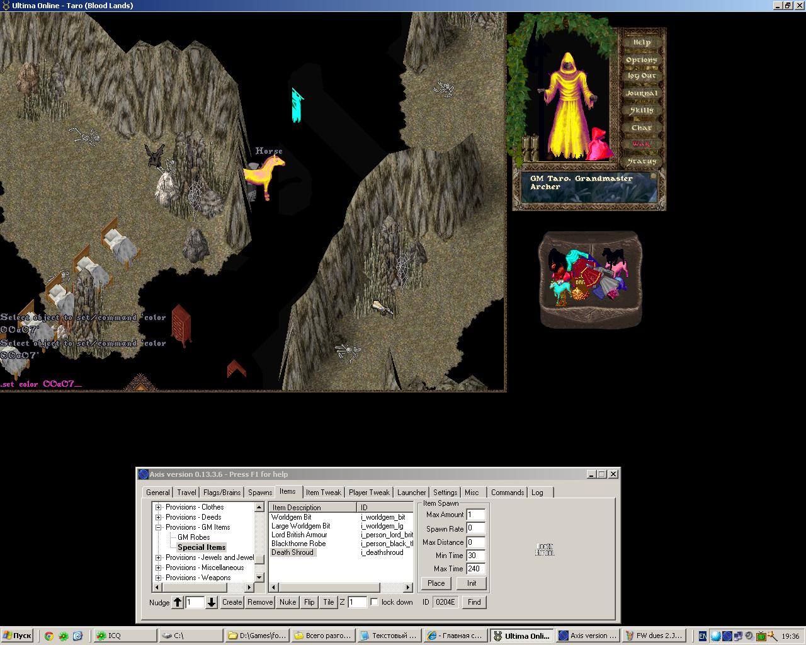Nudge down with the down arrow button

pyautogui.click(x=212, y=602)
